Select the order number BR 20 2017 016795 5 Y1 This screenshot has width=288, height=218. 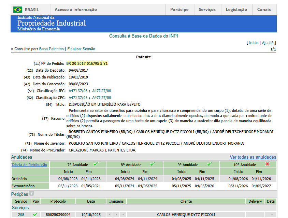pos(87,63)
